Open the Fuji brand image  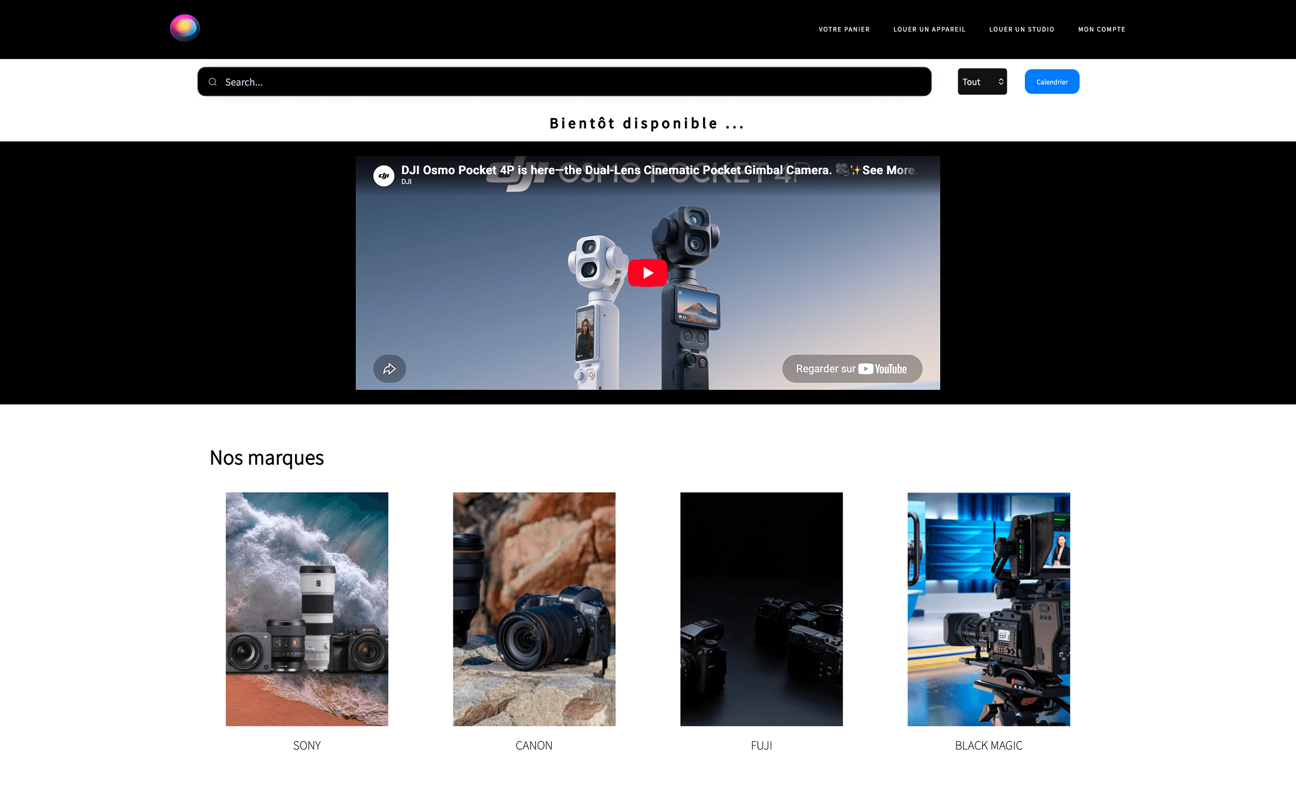click(x=761, y=609)
